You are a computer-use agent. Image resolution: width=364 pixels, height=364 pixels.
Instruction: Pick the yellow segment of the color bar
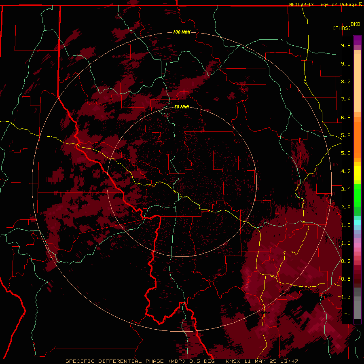click(x=357, y=173)
